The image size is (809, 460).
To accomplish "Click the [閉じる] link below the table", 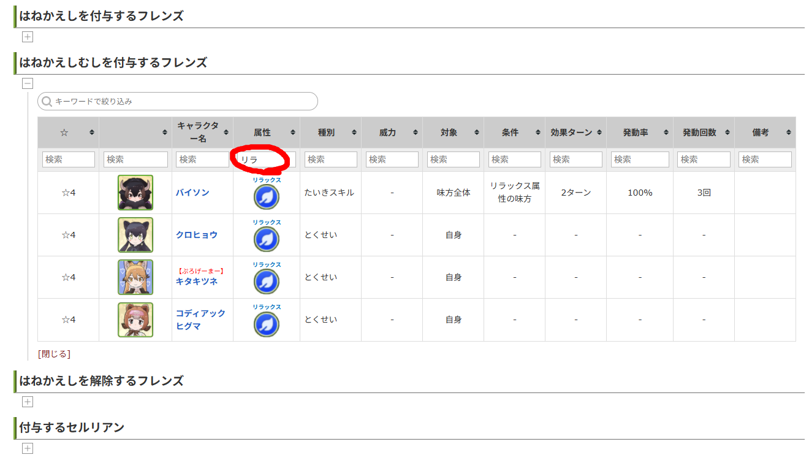I will click(54, 354).
